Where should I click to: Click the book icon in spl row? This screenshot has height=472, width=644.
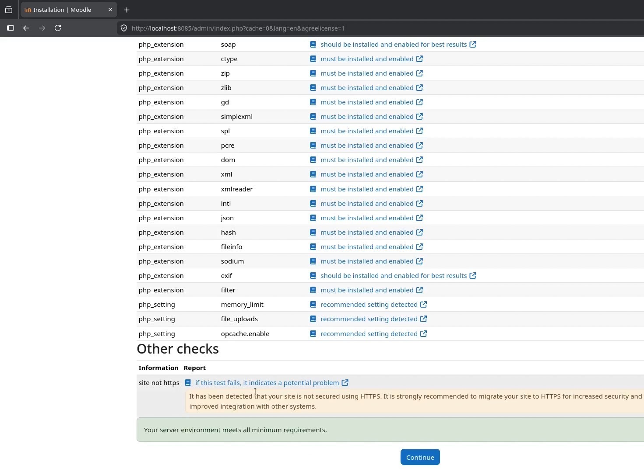[313, 131]
